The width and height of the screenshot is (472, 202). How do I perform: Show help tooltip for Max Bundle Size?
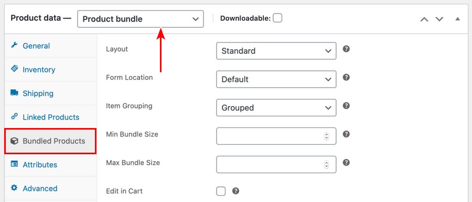pos(346,163)
